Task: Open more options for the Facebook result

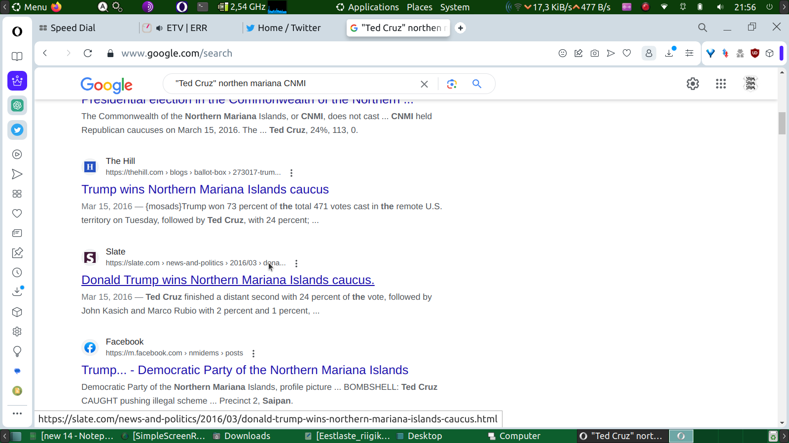Action: point(253,353)
